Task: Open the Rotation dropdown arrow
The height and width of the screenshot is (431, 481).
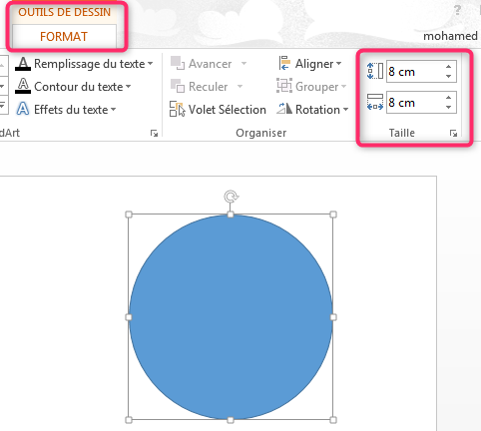Action: pos(345,109)
